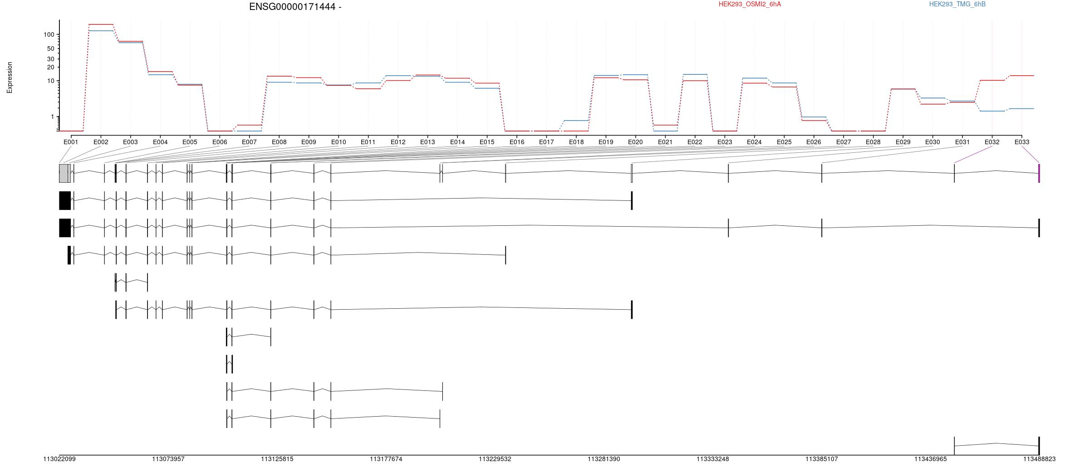1089x467 pixels.
Task: Click exon label E023
Action: tap(725, 142)
